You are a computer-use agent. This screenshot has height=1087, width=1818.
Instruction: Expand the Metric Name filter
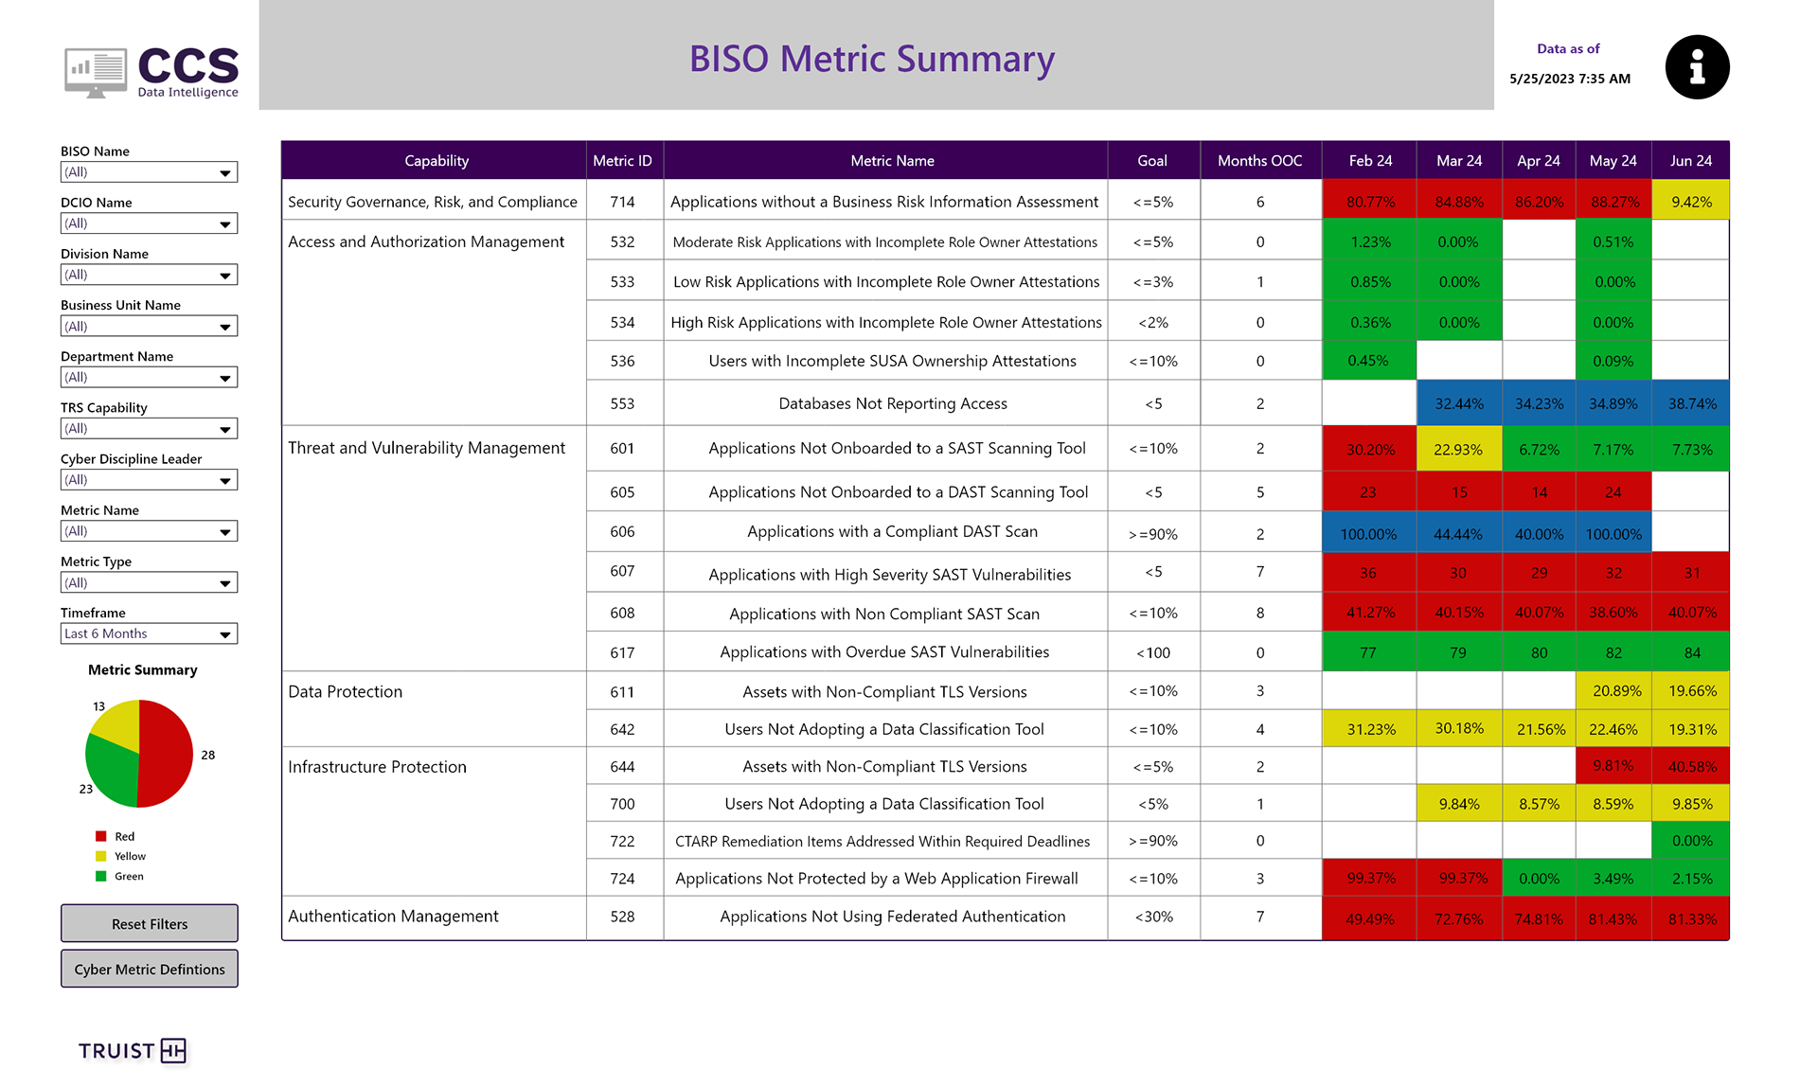click(149, 531)
